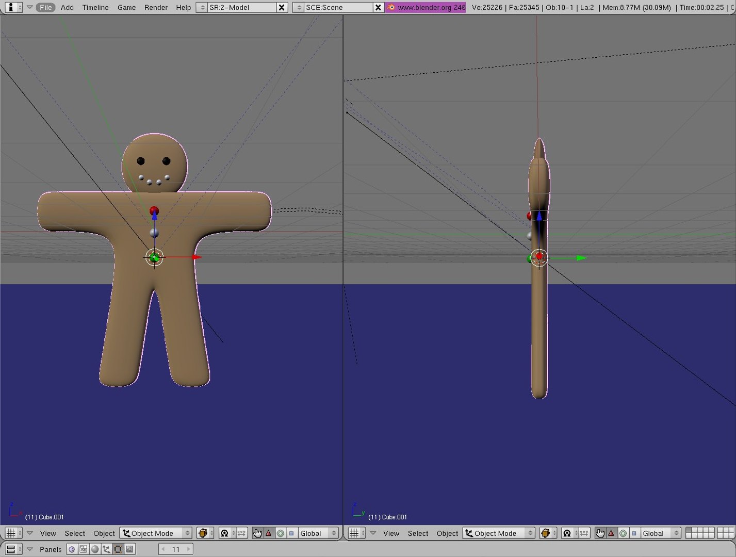Delete SCE:Scene with its X button

(378, 7)
